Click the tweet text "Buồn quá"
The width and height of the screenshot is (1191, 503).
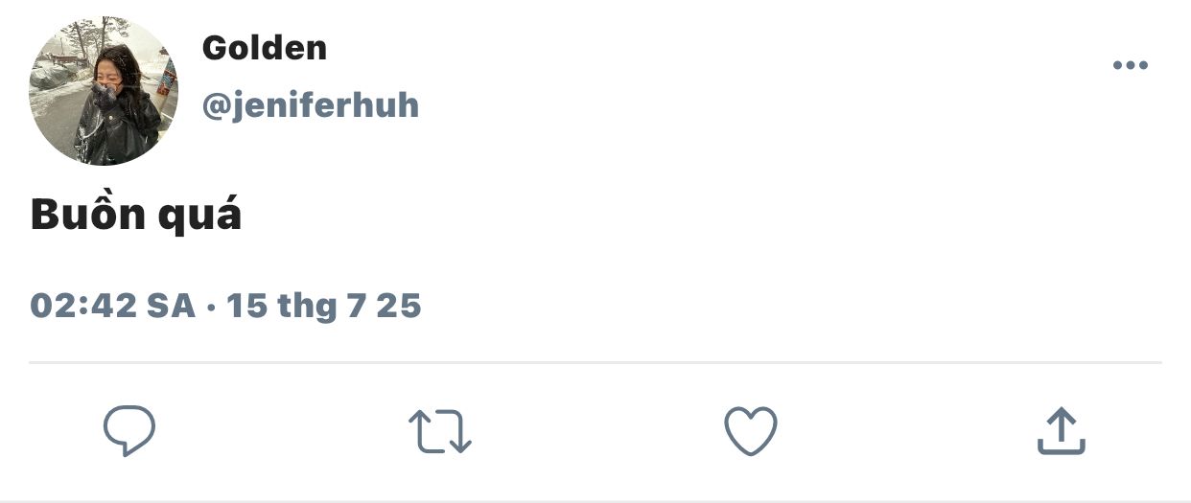click(x=136, y=217)
